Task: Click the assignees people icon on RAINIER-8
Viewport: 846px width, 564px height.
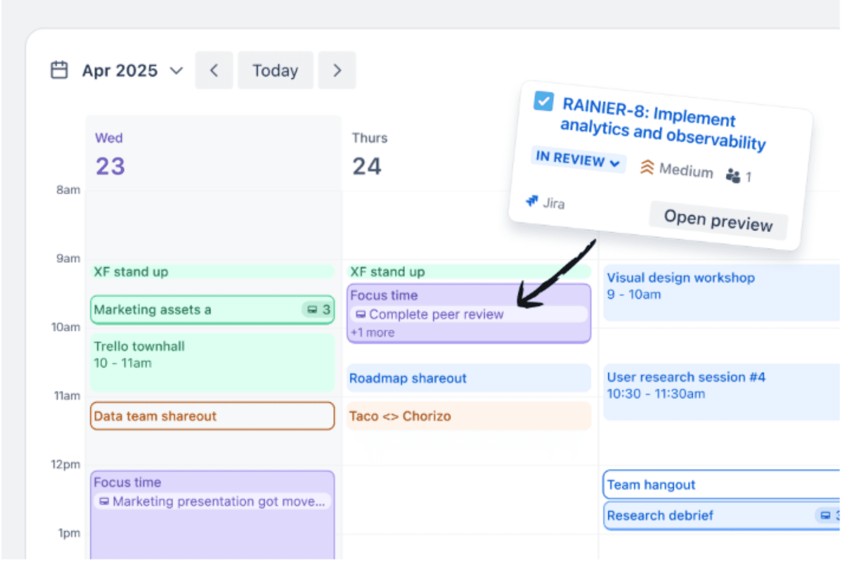Action: [x=733, y=175]
